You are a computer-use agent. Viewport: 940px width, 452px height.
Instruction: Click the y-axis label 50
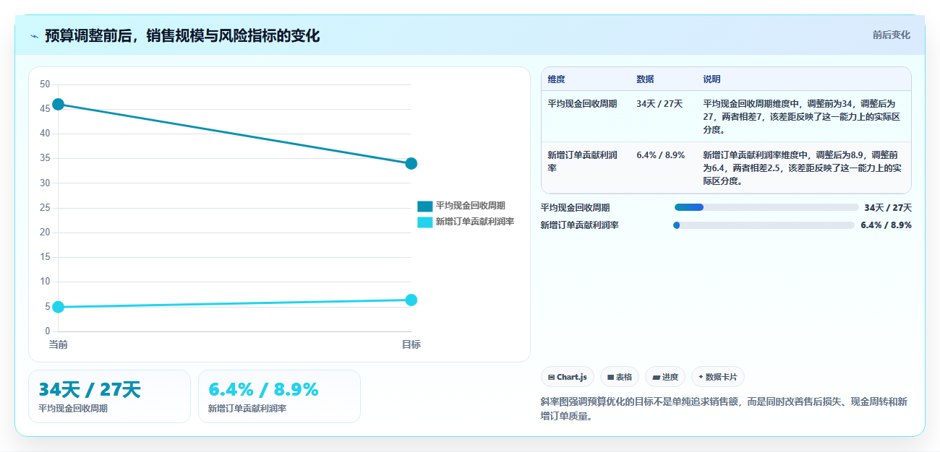click(x=45, y=84)
